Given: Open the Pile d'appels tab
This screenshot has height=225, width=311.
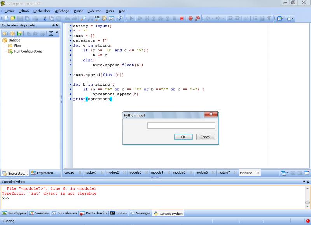Looking at the screenshot, I should 14,213.
